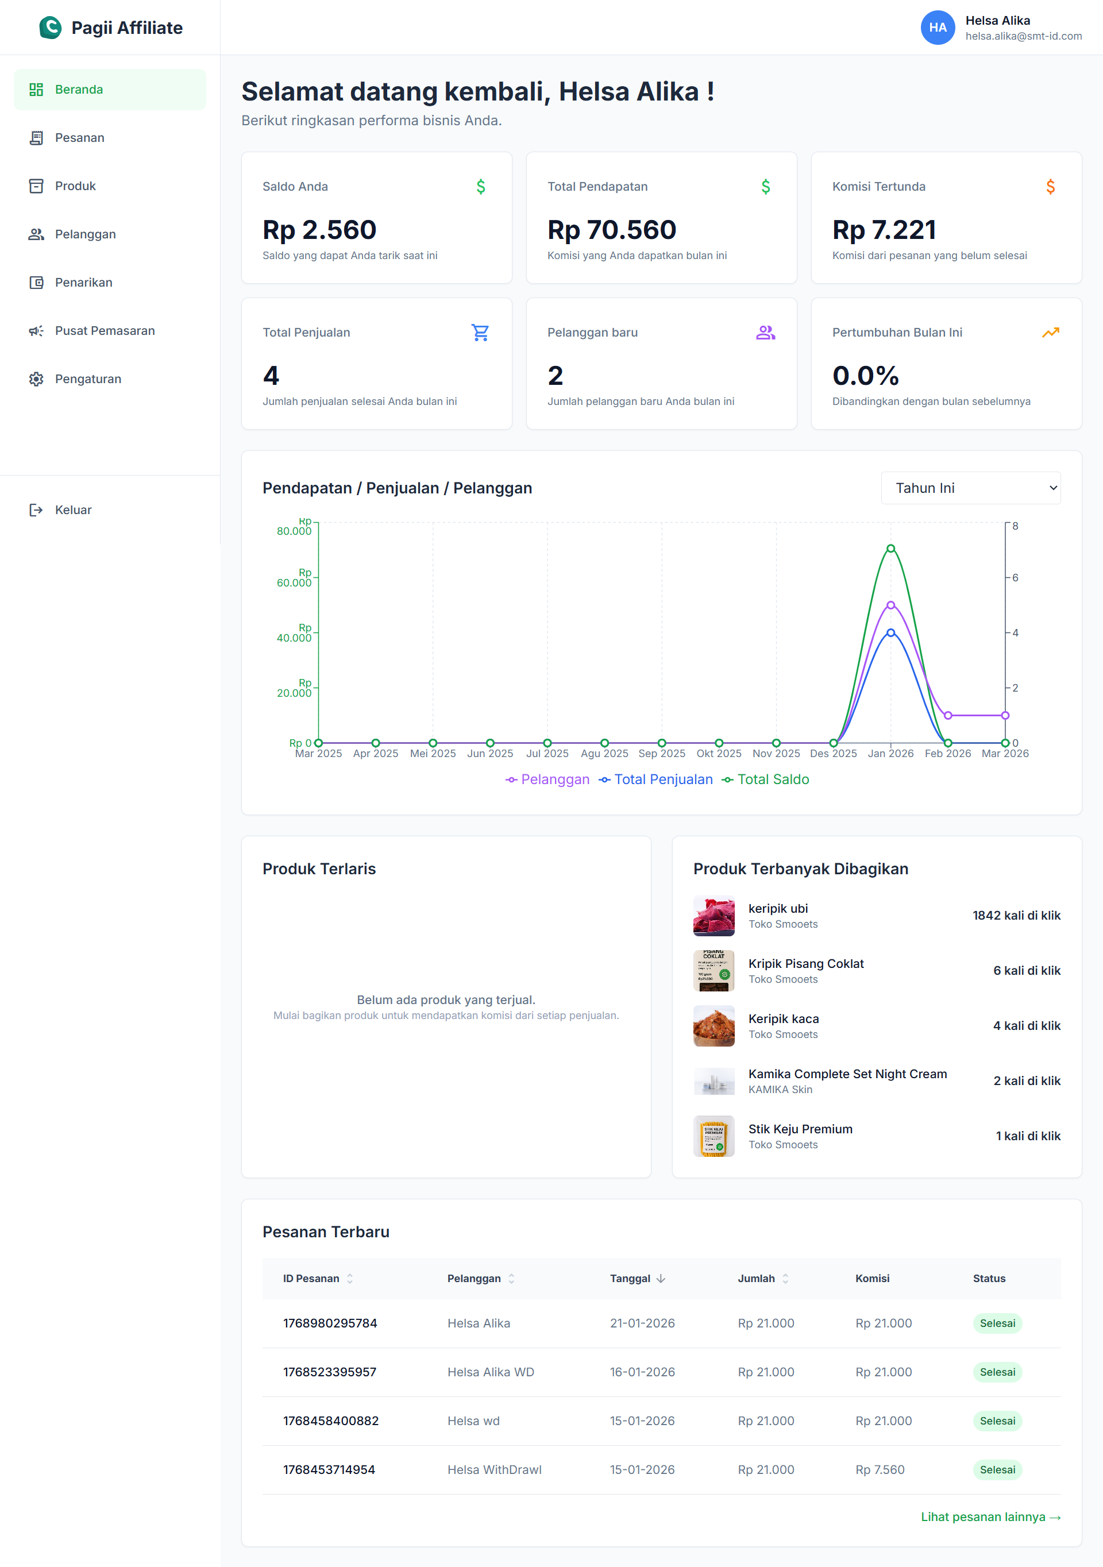Open the Pesanan section from the sidebar
This screenshot has width=1103, height=1567.
pyautogui.click(x=37, y=137)
